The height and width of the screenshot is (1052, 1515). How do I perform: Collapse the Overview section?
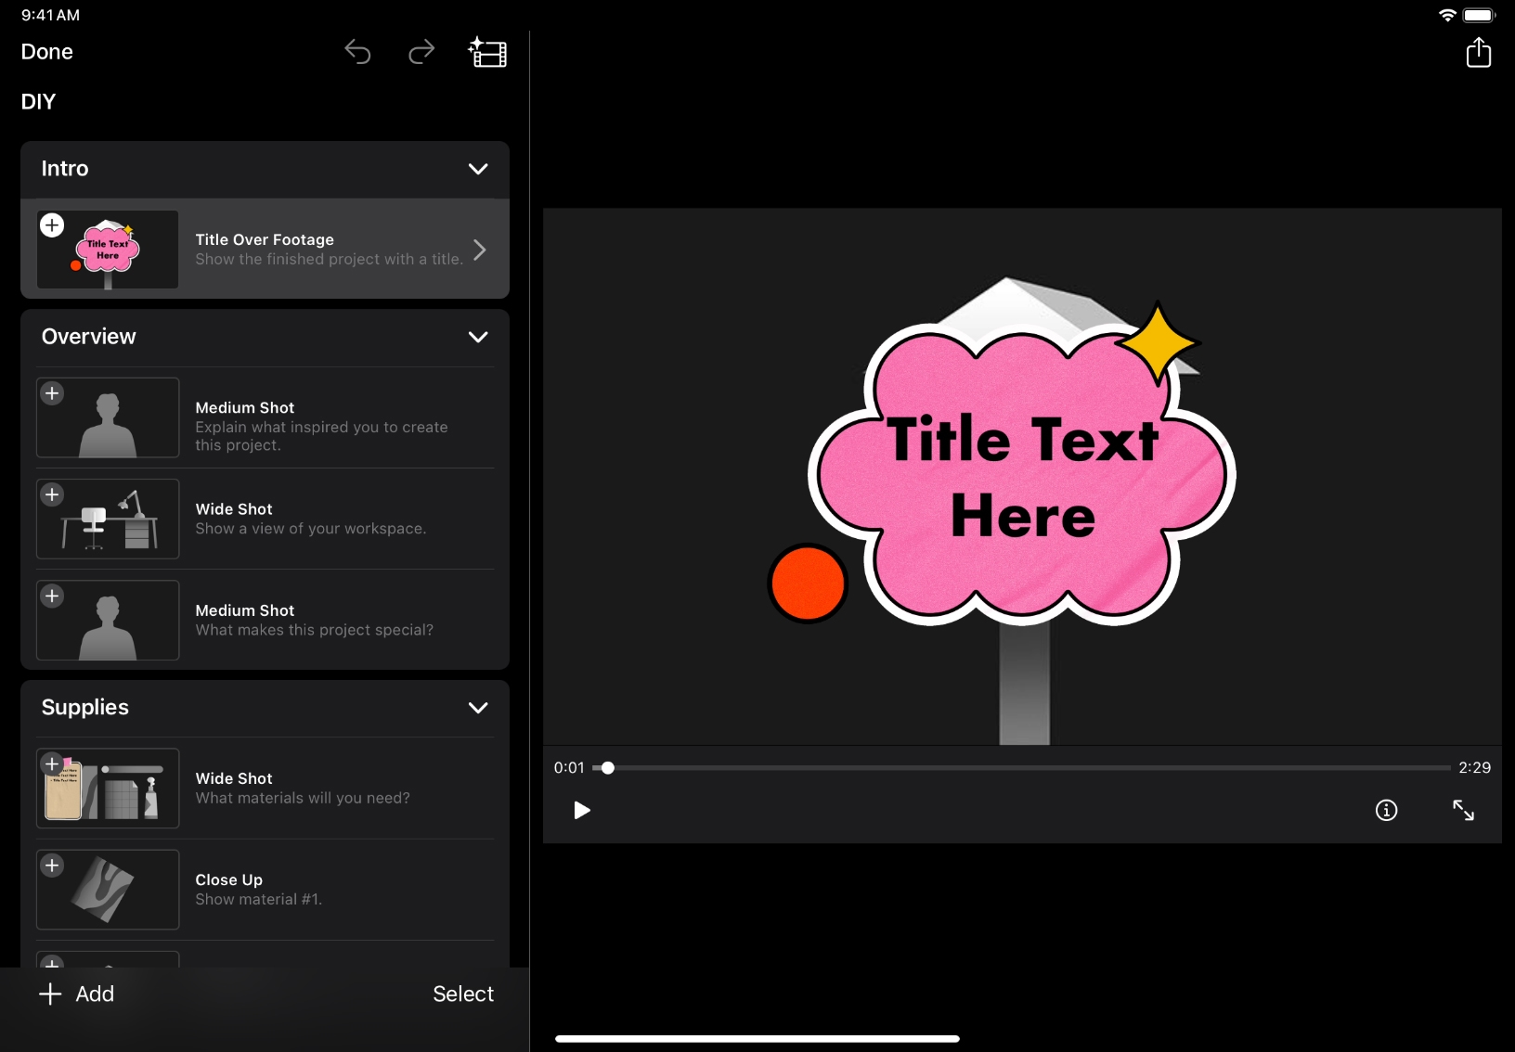[478, 337]
